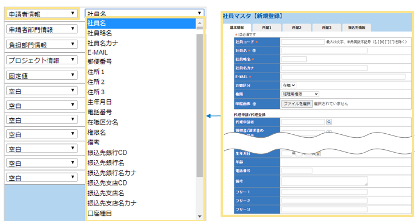Click search icon next to 代理申請者 field
Image resolution: width=417 pixels, height=221 pixels.
point(329,122)
